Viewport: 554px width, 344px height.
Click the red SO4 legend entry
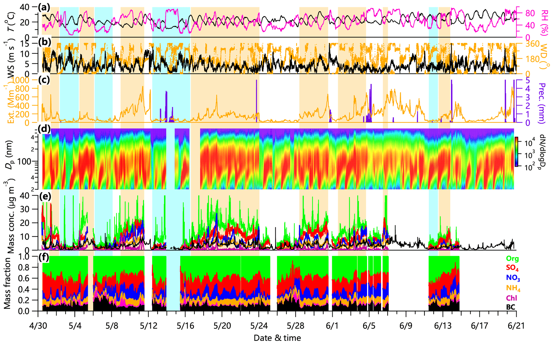click(512, 268)
